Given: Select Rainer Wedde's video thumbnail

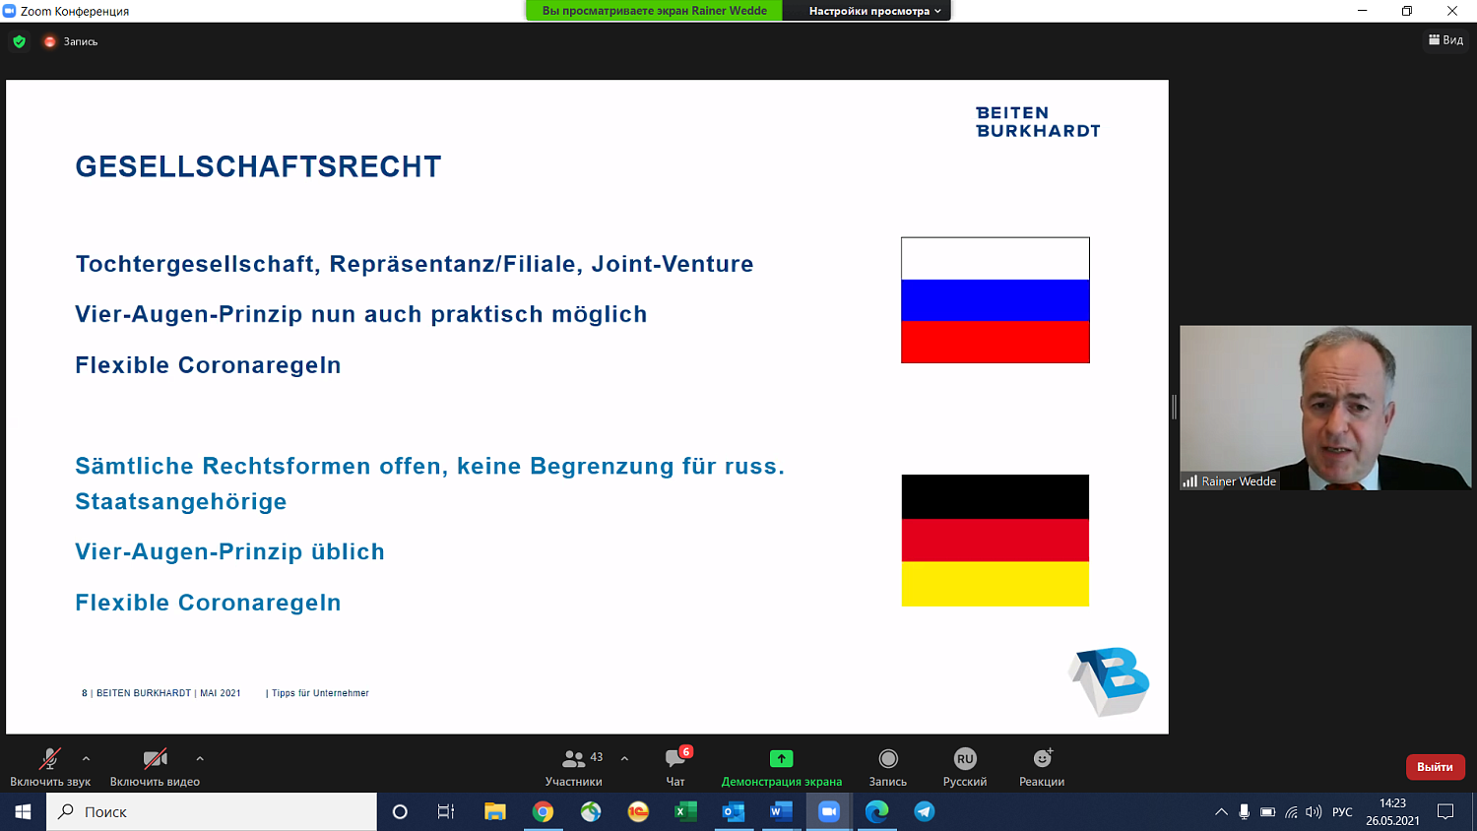Looking at the screenshot, I should click(x=1325, y=408).
